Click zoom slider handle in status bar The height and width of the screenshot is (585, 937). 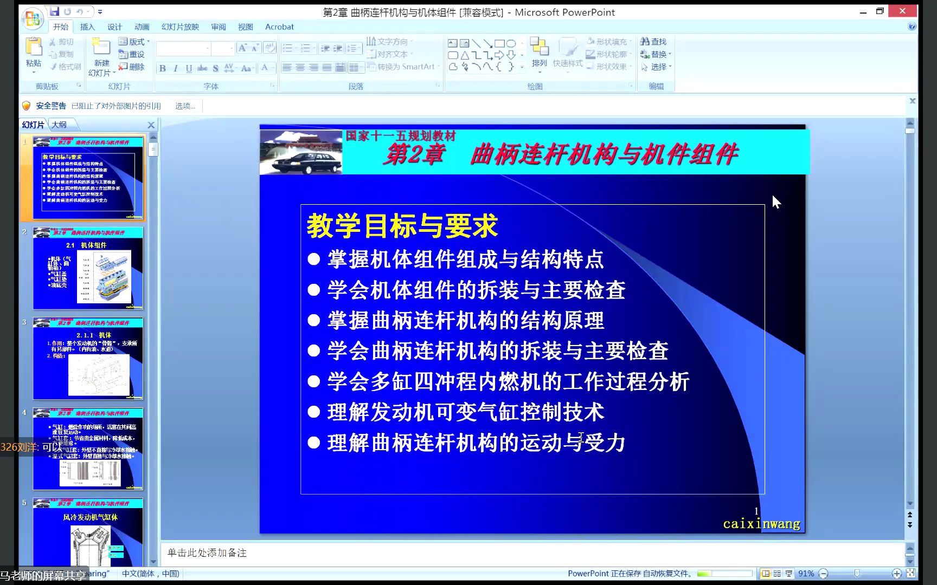(x=857, y=573)
